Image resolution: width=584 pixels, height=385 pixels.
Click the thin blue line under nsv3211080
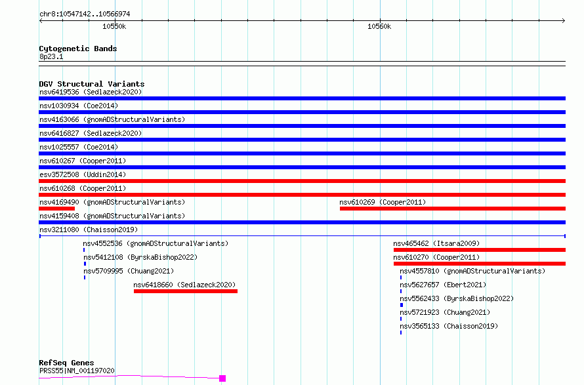302,236
